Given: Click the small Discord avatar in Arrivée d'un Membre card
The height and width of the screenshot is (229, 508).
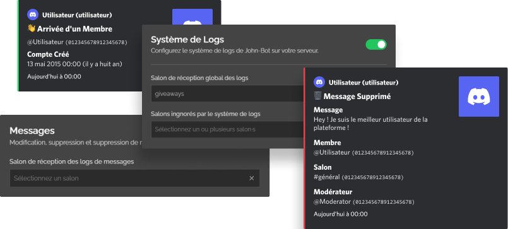Looking at the screenshot, I should click(x=33, y=15).
